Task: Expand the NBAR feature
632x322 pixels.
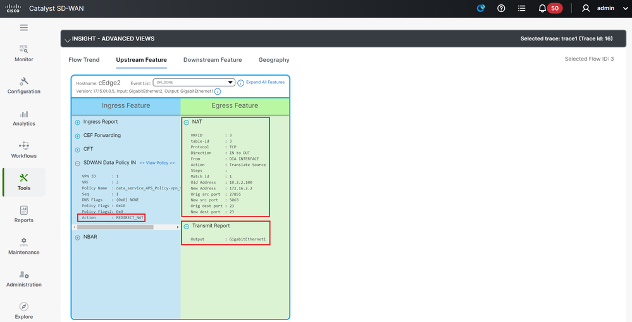Action: (x=77, y=237)
